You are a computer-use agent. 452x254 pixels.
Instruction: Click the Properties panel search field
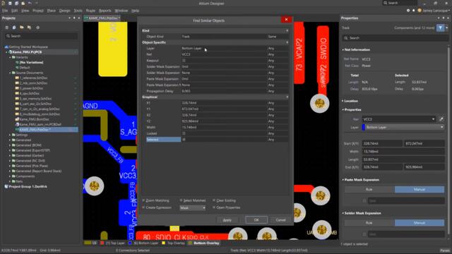coord(395,38)
